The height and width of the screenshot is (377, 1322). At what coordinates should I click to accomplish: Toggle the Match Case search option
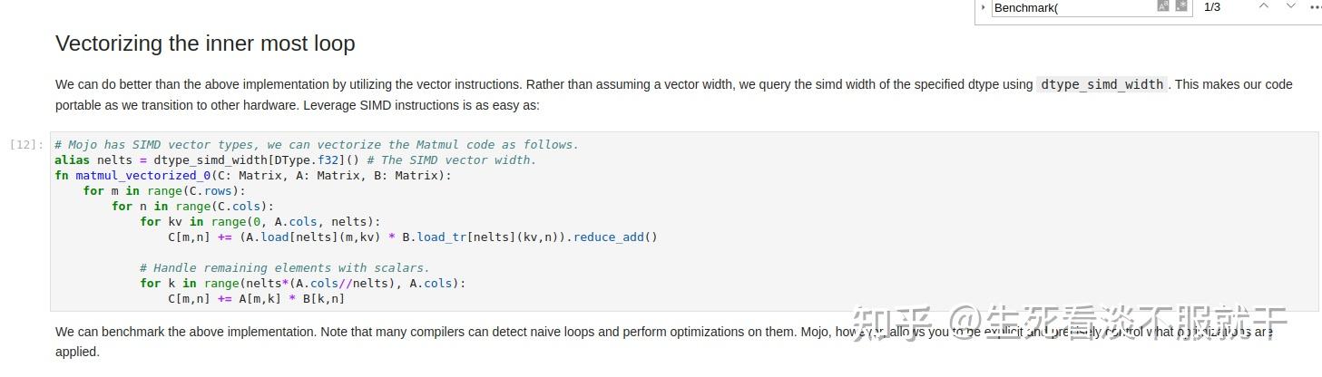tap(1163, 6)
